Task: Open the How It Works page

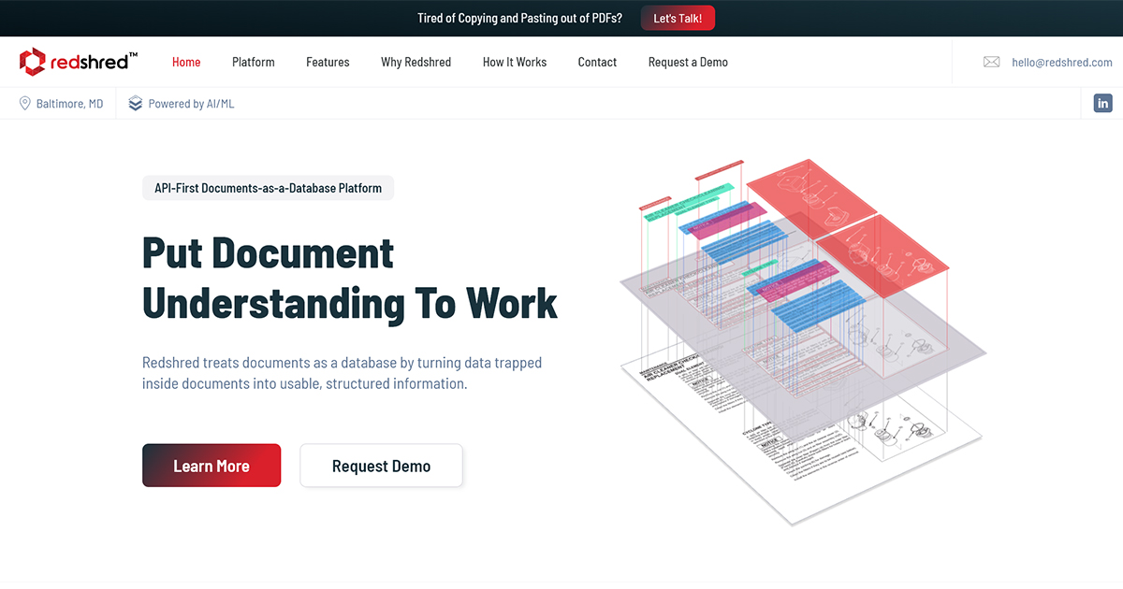Action: (x=514, y=62)
